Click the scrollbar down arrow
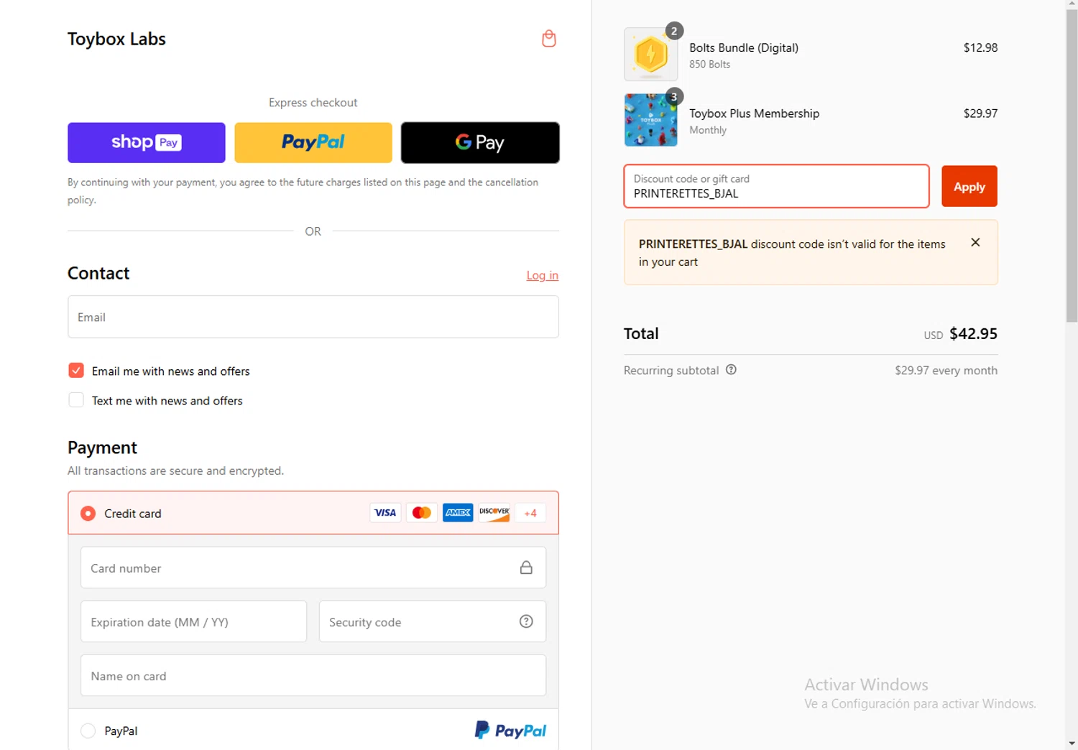The image size is (1078, 750). pos(1072,744)
